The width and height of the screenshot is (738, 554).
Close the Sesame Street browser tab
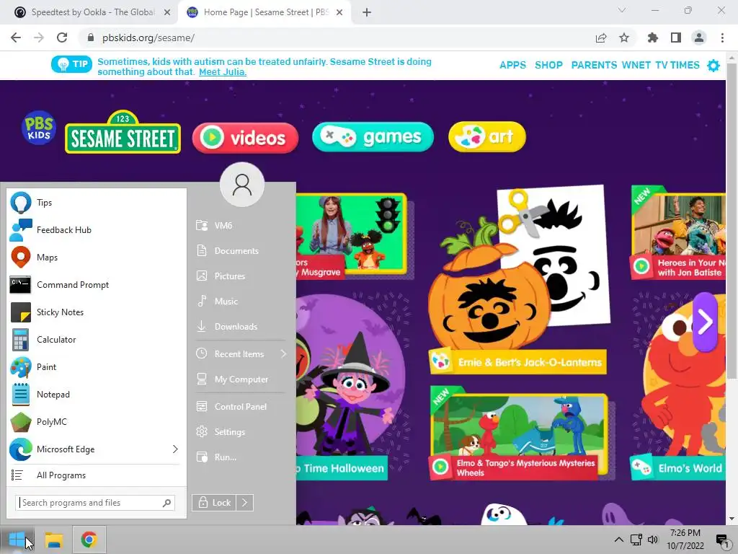(339, 12)
